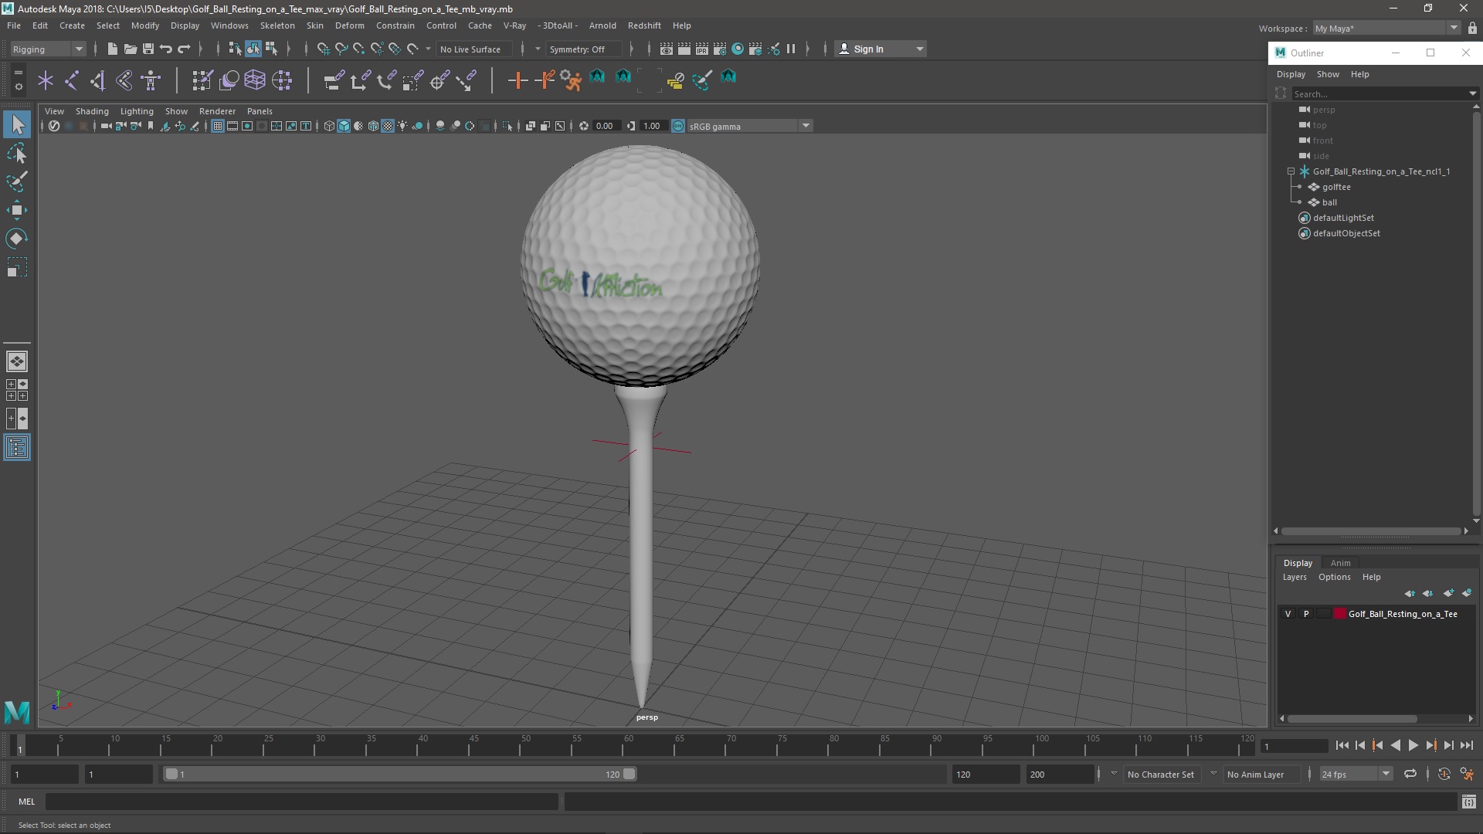This screenshot has height=834, width=1483.
Task: Open the Sign In dropdown
Action: [881, 49]
